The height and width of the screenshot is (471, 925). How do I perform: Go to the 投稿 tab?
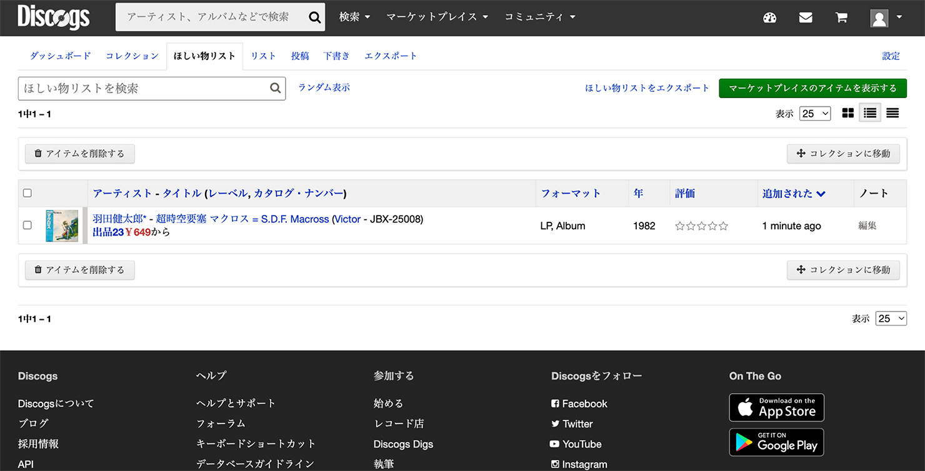300,56
